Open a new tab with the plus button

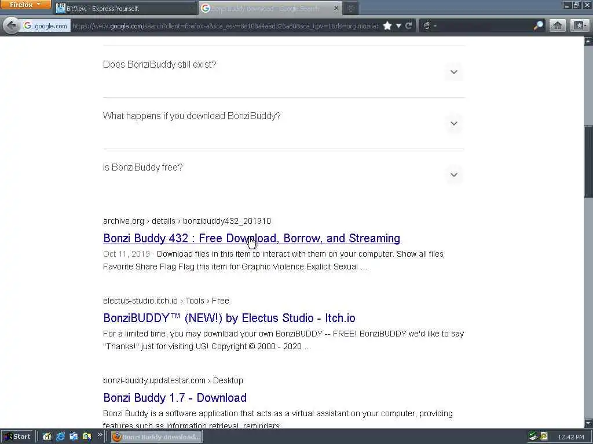pos(350,8)
